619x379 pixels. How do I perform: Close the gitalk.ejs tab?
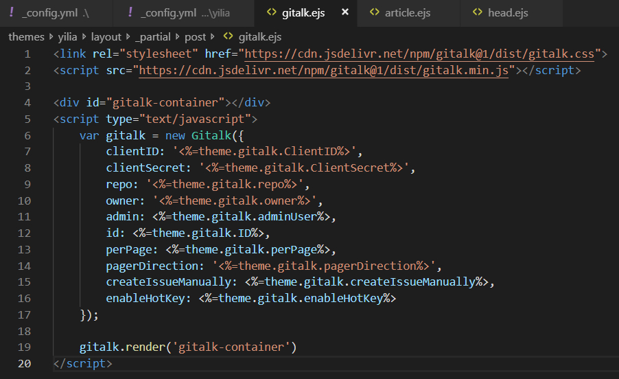[344, 12]
